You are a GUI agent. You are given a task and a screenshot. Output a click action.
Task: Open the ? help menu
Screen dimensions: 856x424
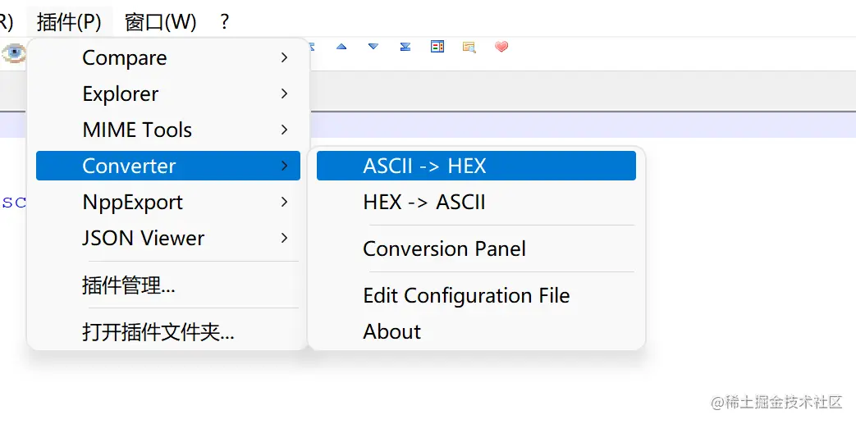pos(225,21)
